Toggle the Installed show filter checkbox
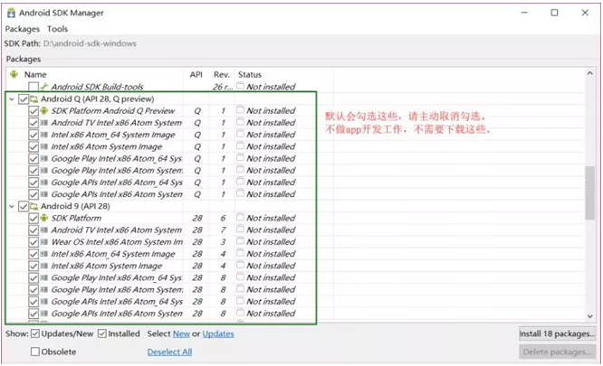 pyautogui.click(x=102, y=333)
